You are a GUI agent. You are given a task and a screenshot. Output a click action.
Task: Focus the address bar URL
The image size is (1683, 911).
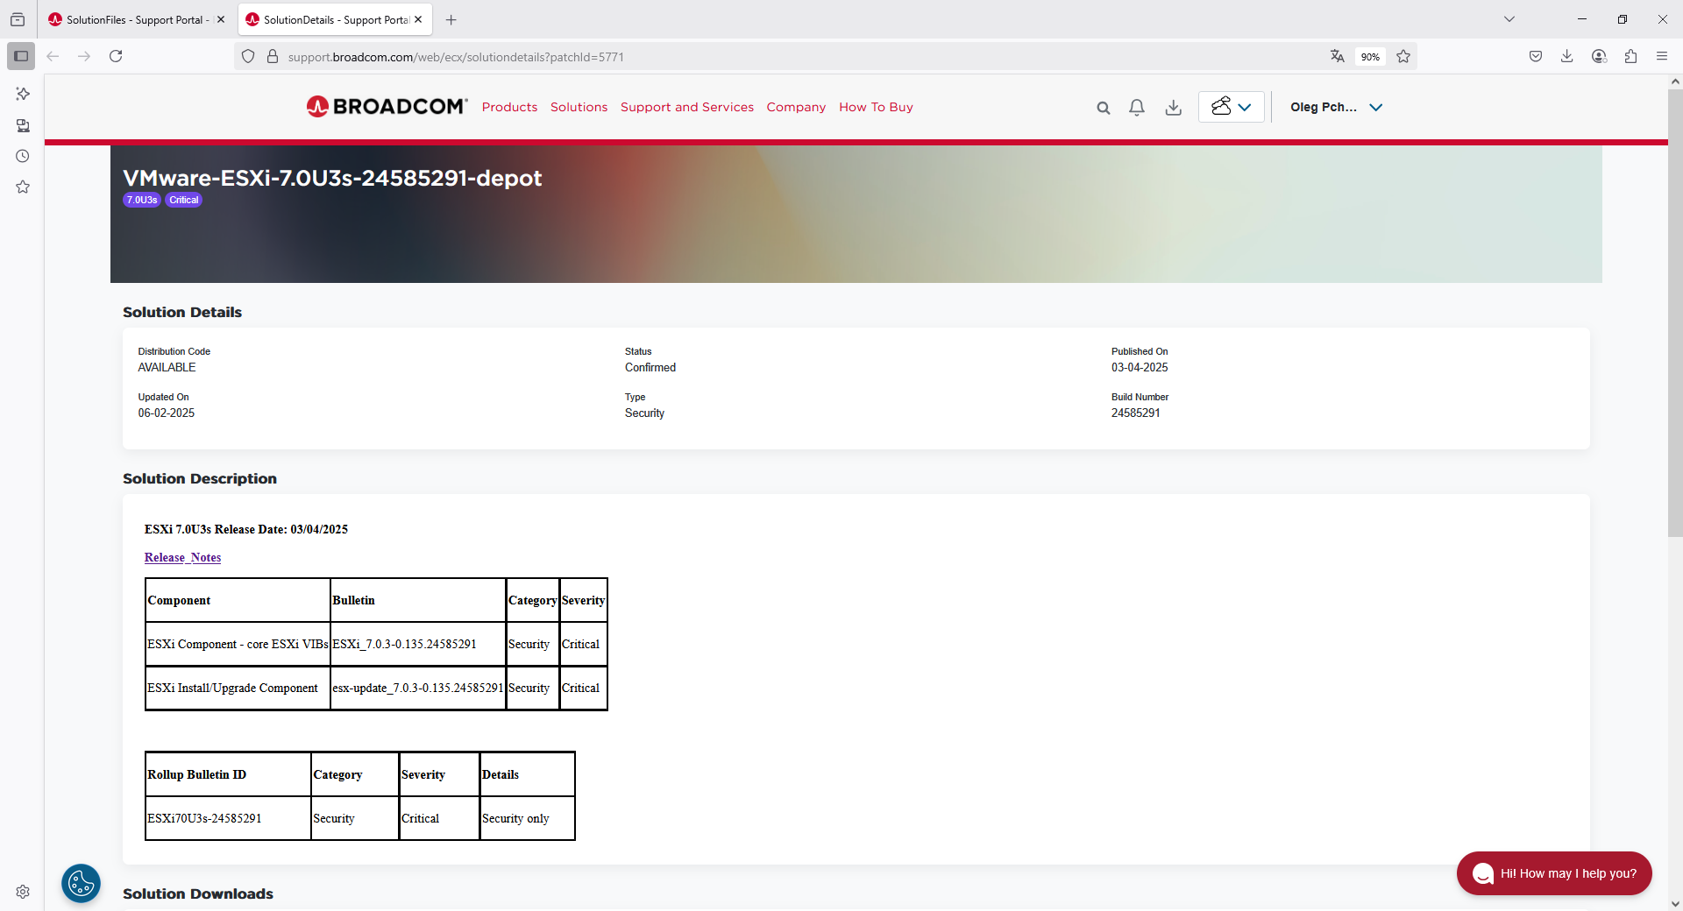[456, 57]
